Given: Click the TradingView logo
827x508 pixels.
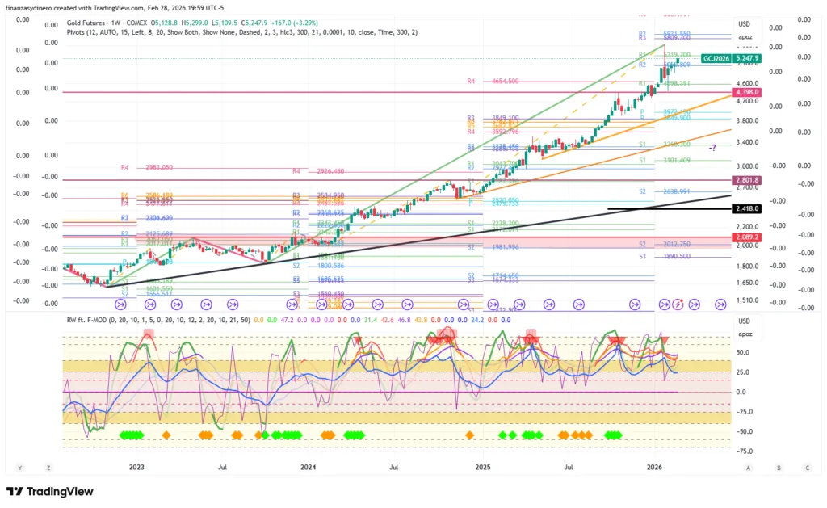Looking at the screenshot, I should tap(50, 492).
